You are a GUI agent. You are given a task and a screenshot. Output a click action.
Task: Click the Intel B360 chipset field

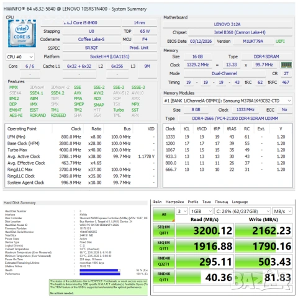click(240, 32)
